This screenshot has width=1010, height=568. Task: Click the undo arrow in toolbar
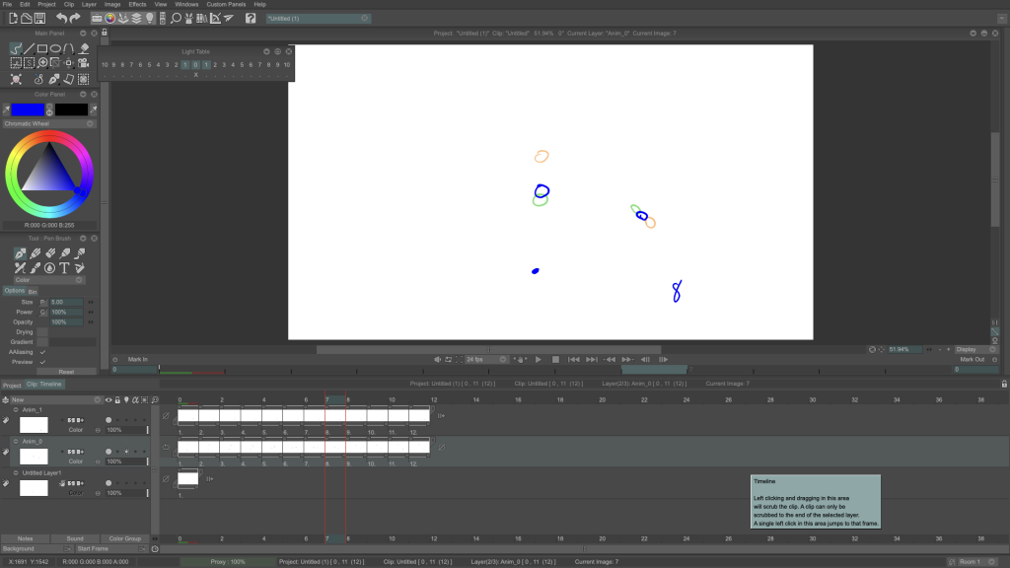point(61,18)
